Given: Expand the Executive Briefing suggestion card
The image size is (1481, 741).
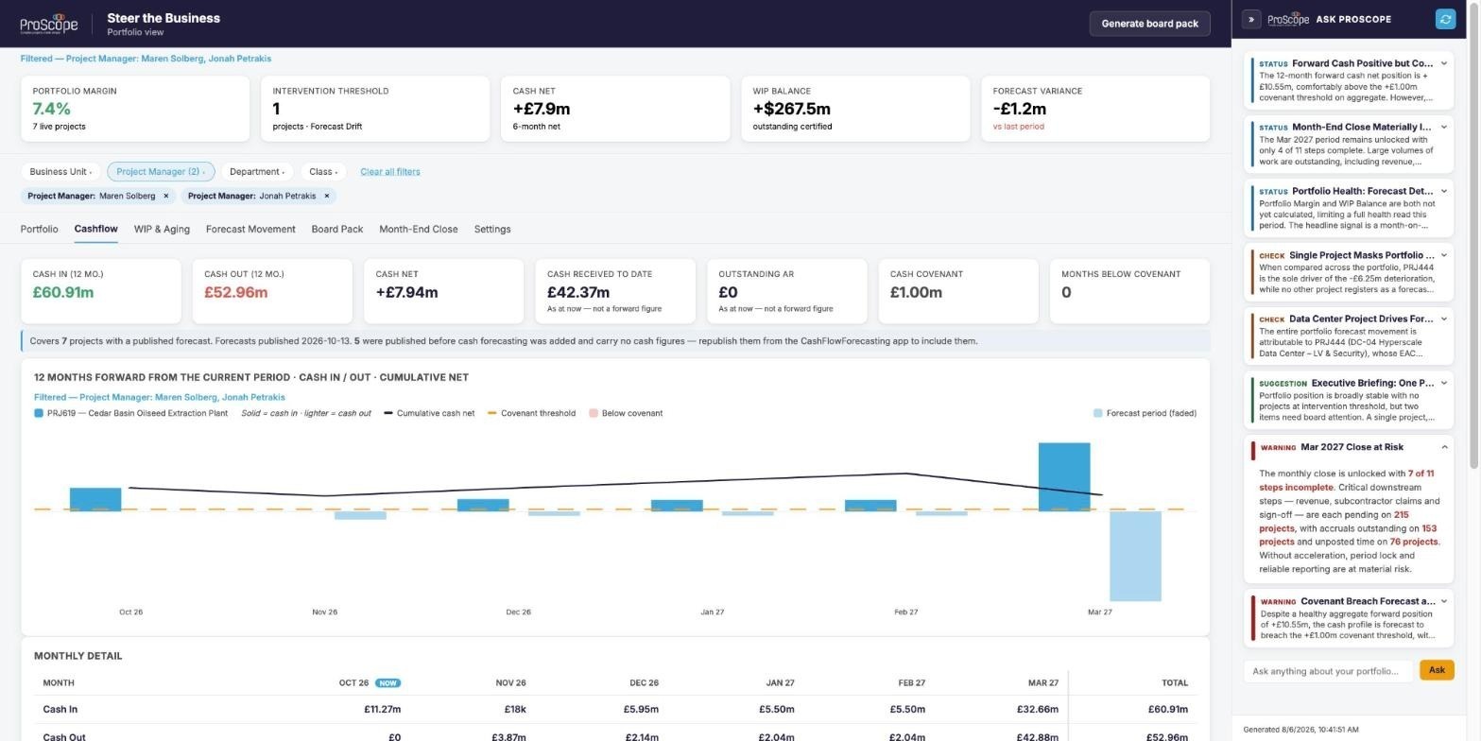Looking at the screenshot, I should 1444,383.
